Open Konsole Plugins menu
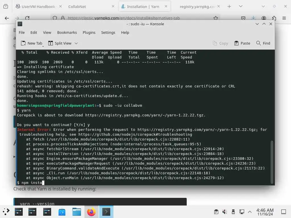 [89, 32]
